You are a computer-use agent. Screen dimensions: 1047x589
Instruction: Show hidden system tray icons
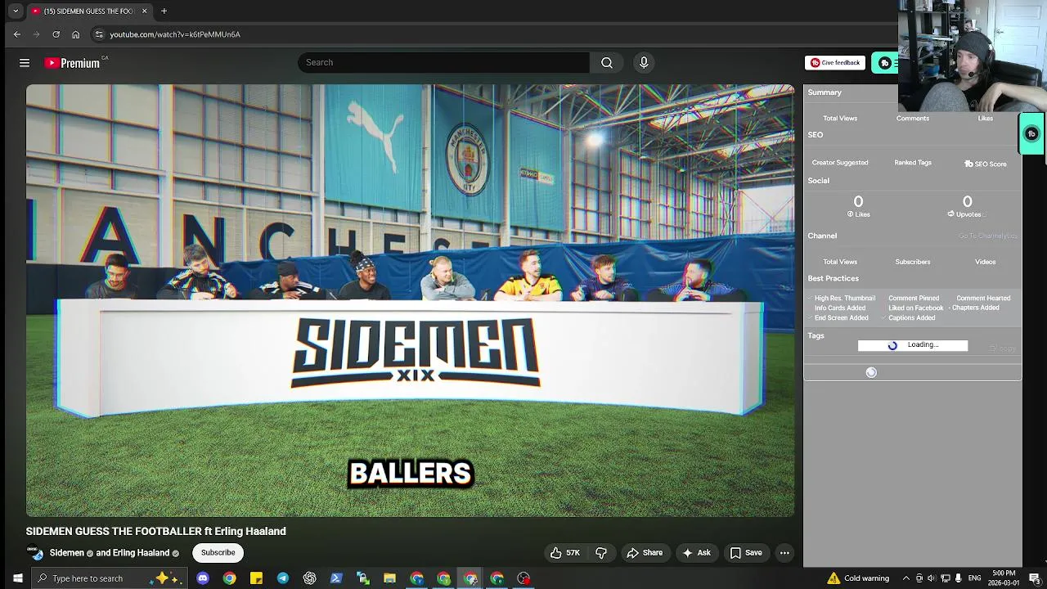pos(905,578)
